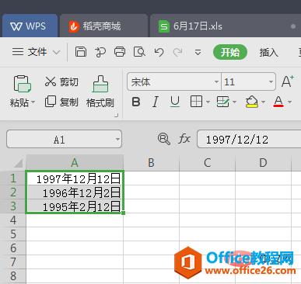Select column C header
301x284 pixels.
207,163
